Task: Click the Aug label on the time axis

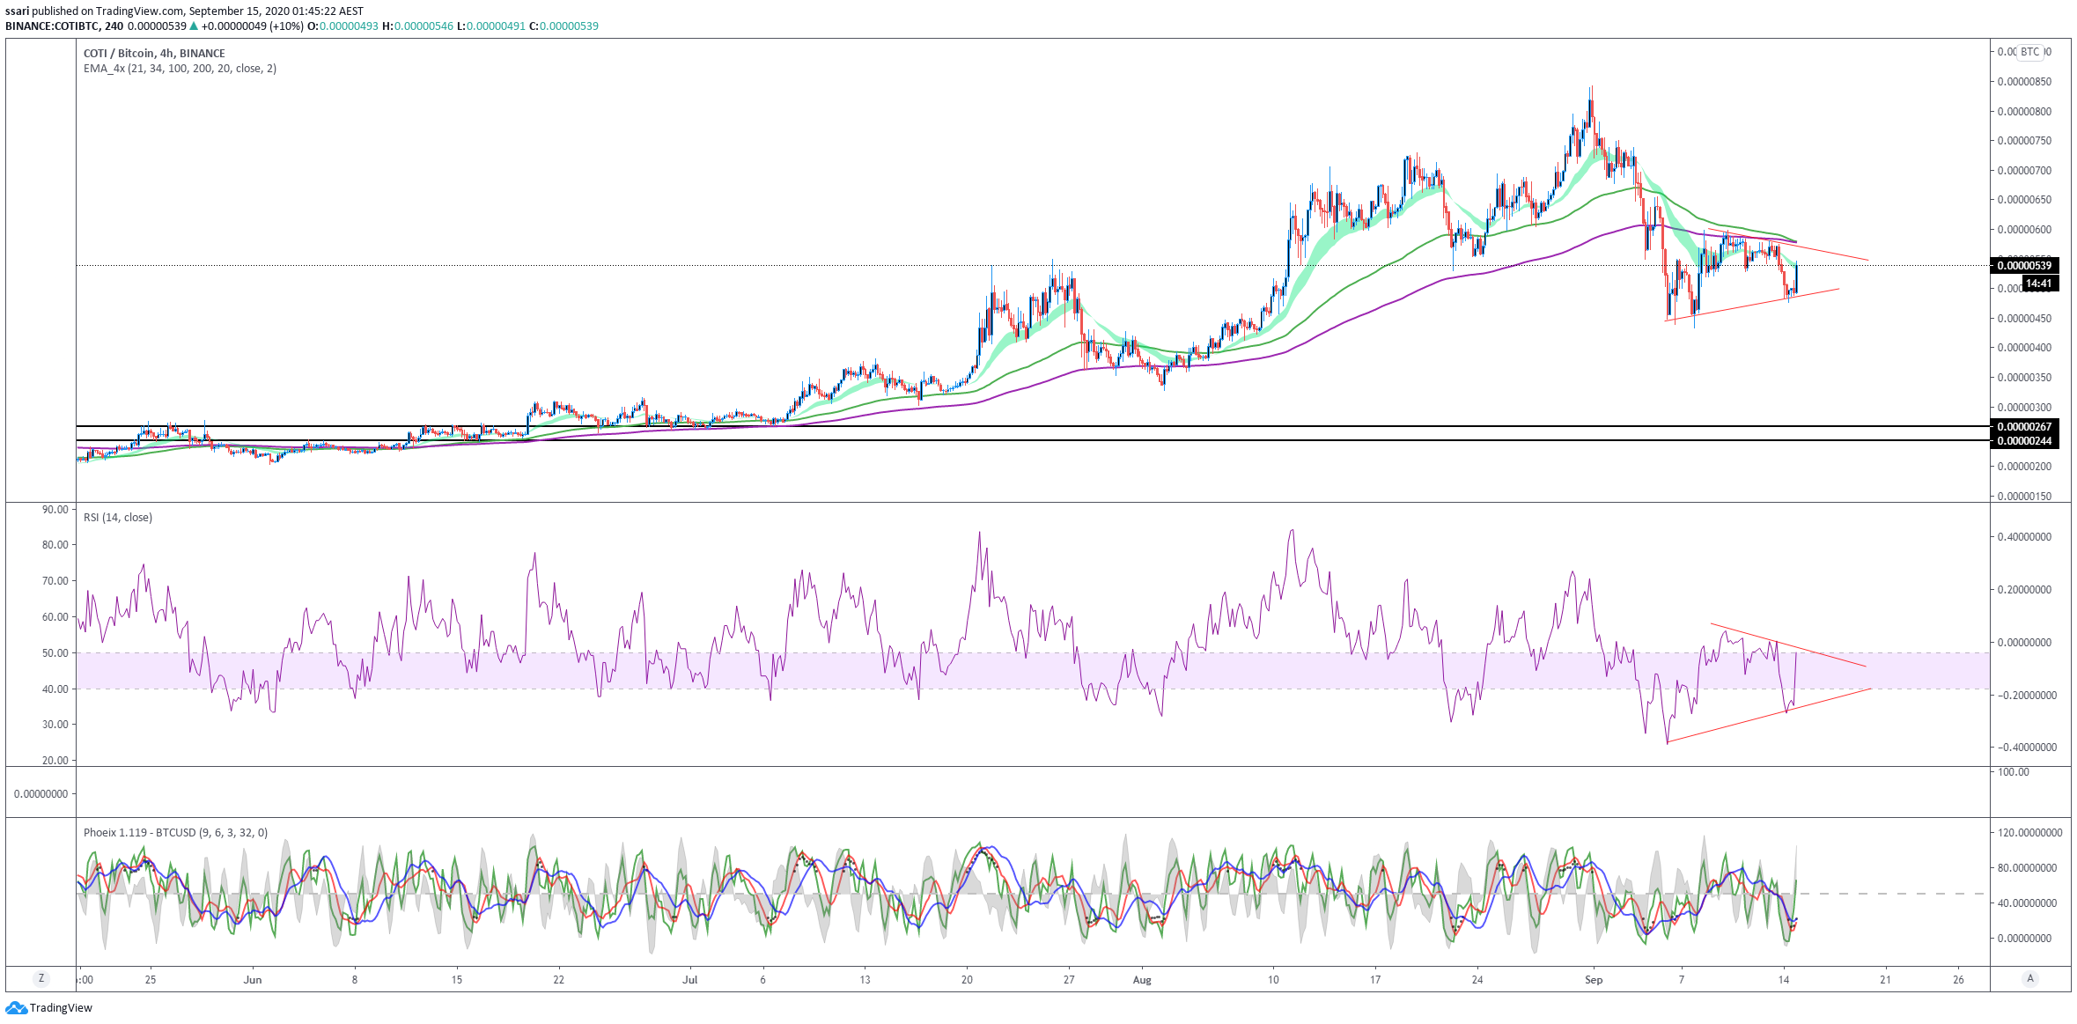Action: (x=1142, y=979)
